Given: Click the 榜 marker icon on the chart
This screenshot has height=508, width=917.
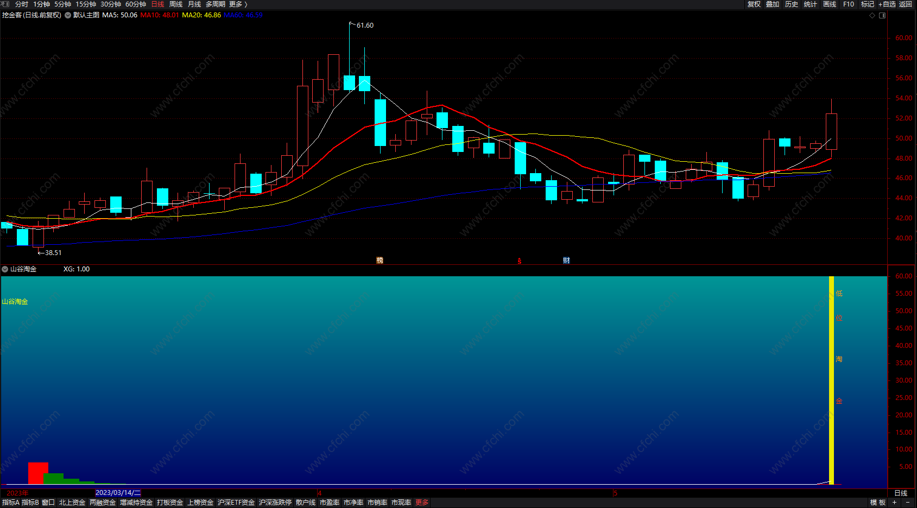Looking at the screenshot, I should pos(380,261).
